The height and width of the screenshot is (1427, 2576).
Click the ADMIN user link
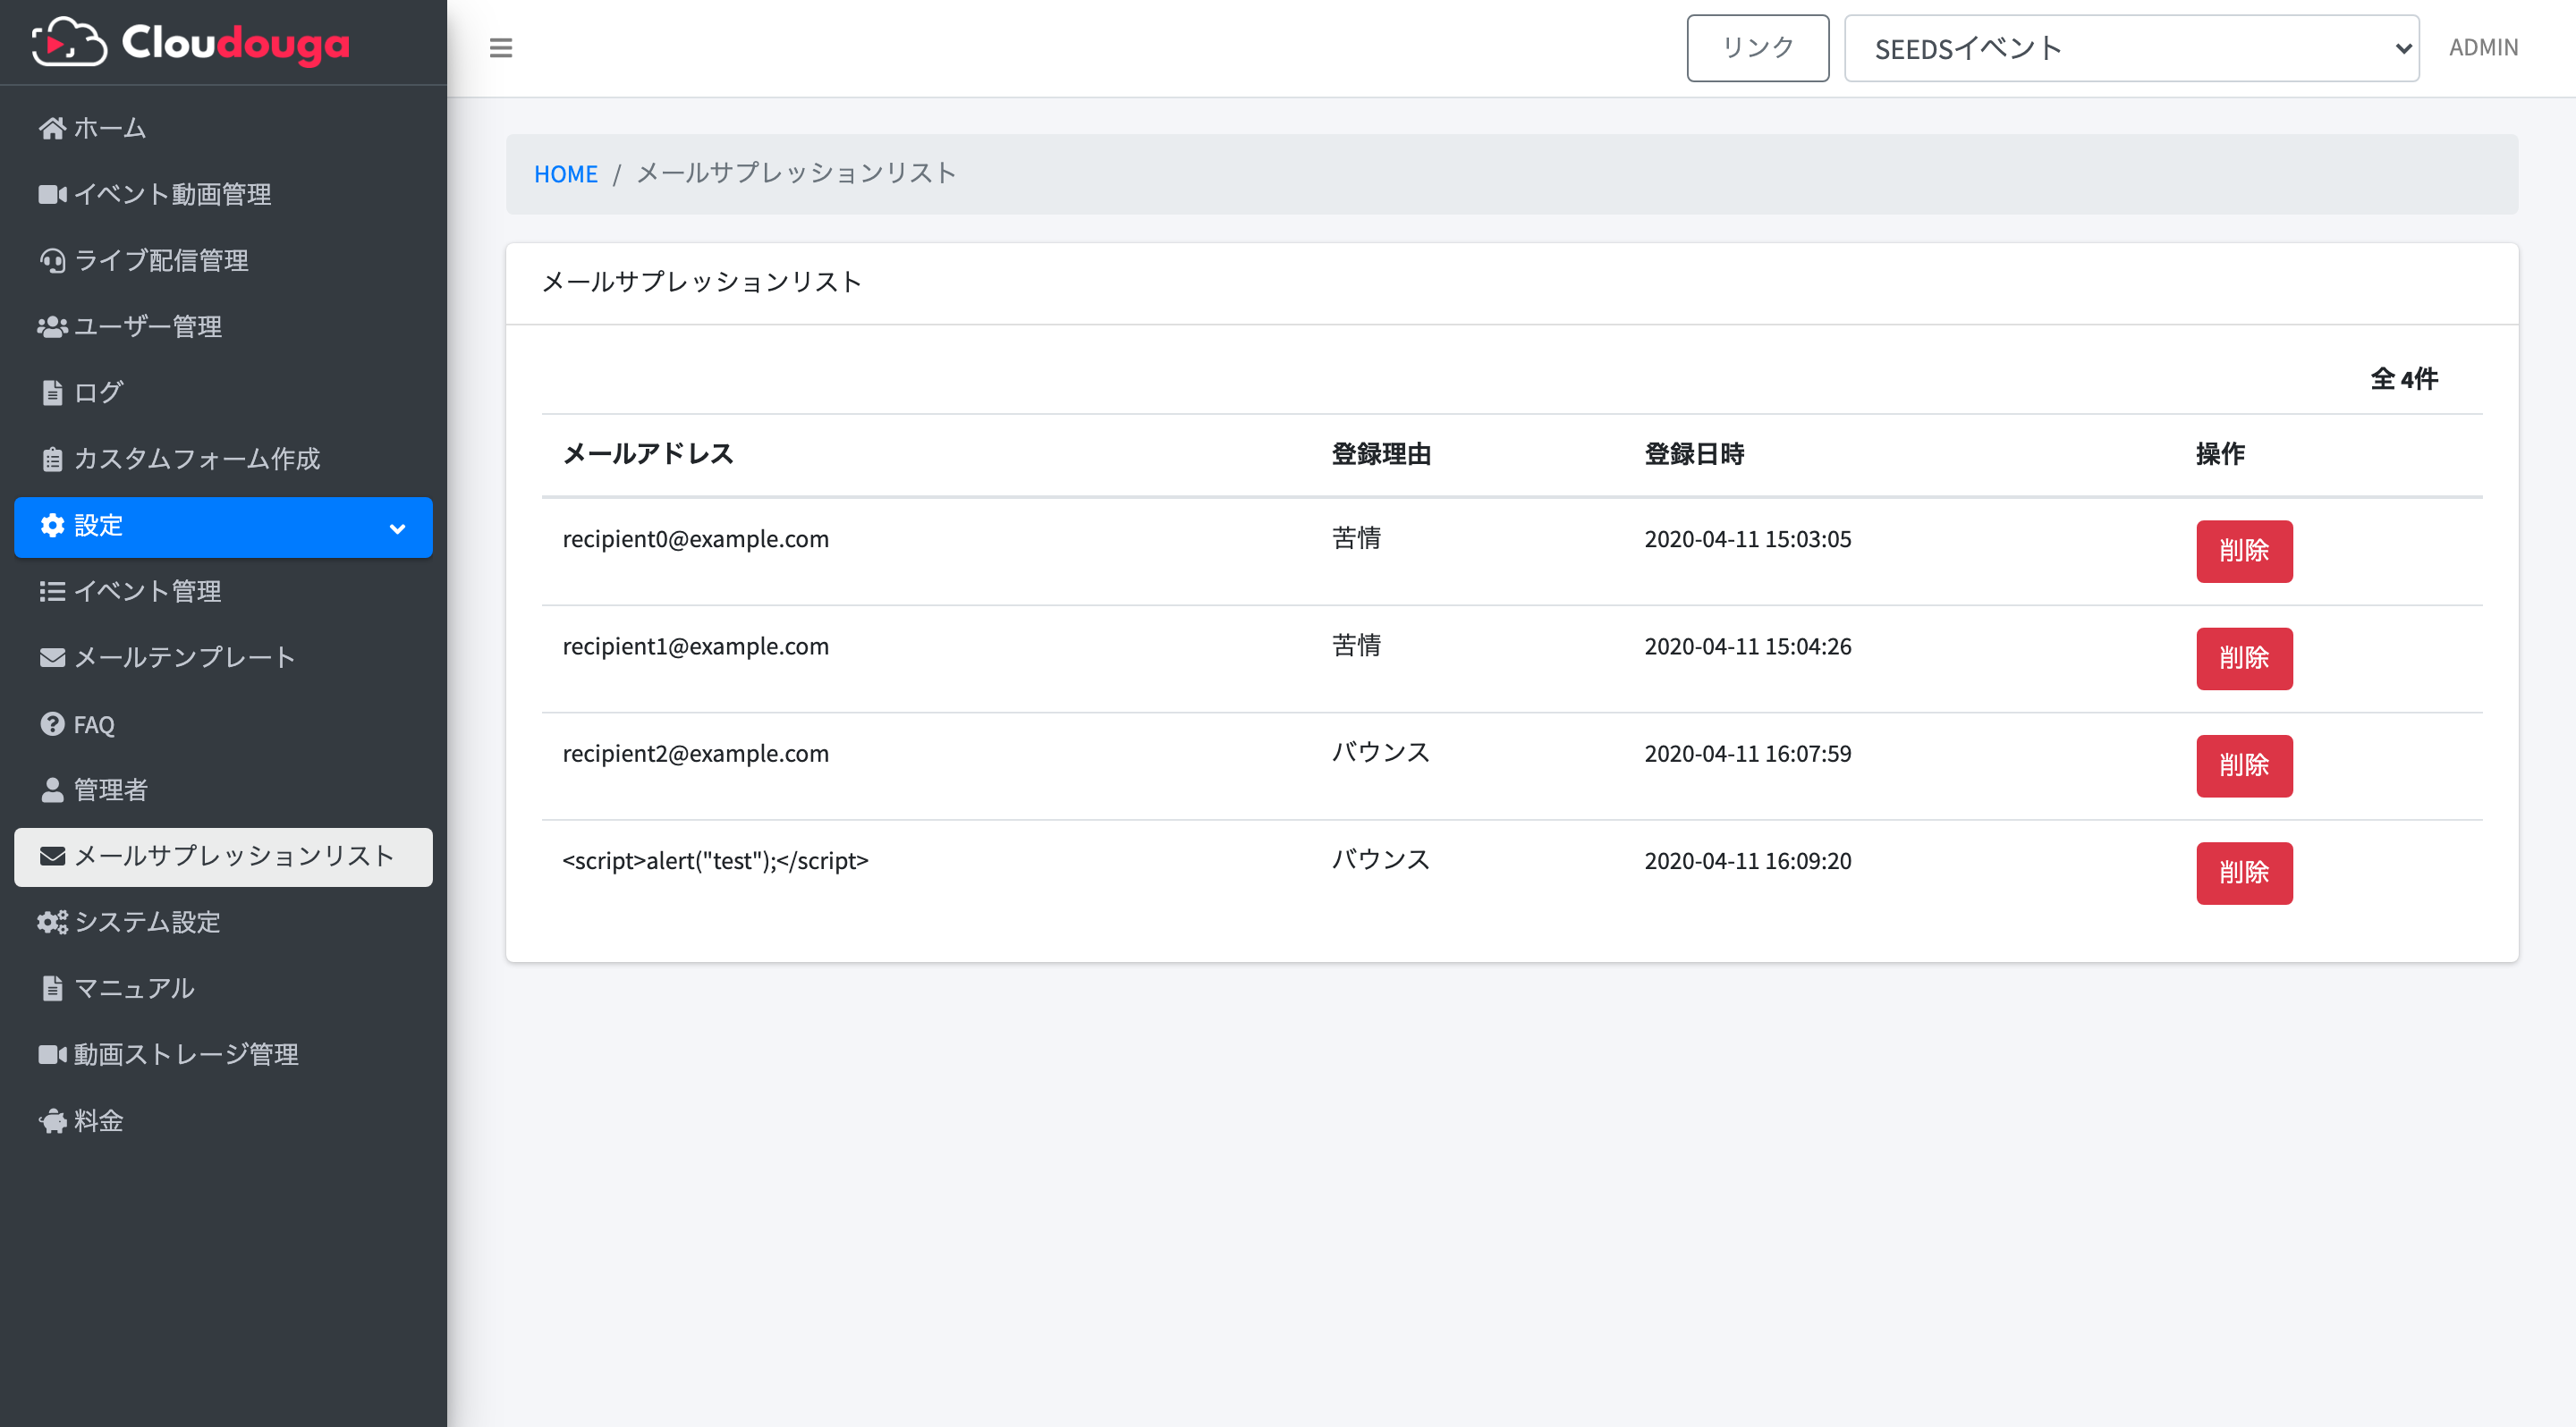(2482, 47)
